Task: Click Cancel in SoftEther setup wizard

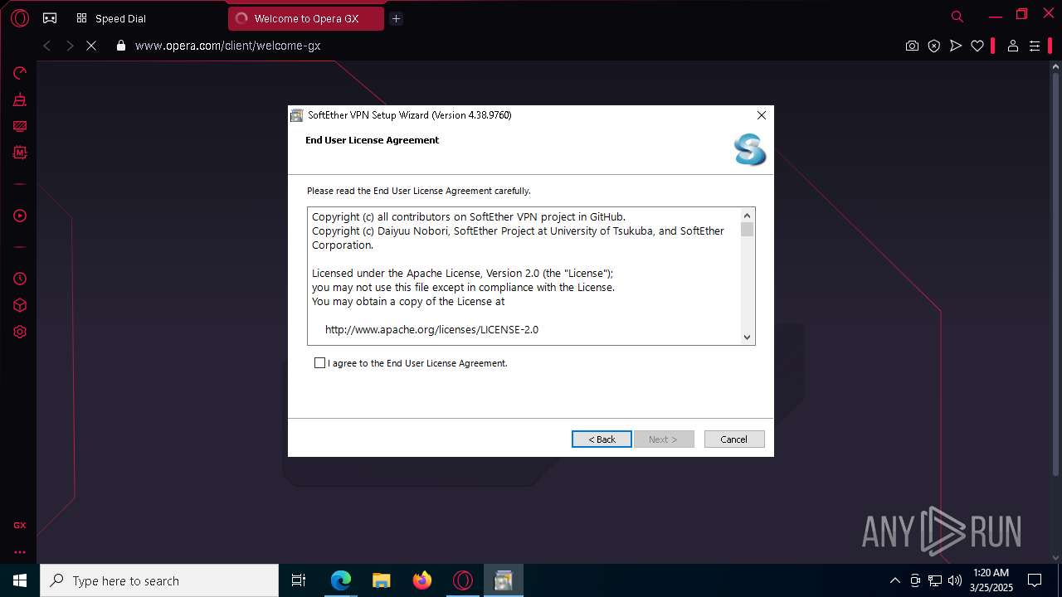Action: pos(733,439)
